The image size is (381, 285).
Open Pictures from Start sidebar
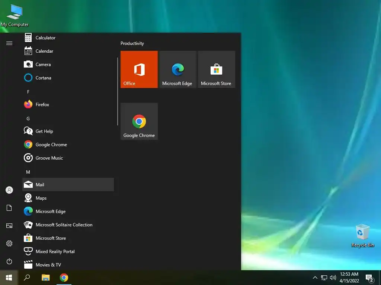coord(9,226)
